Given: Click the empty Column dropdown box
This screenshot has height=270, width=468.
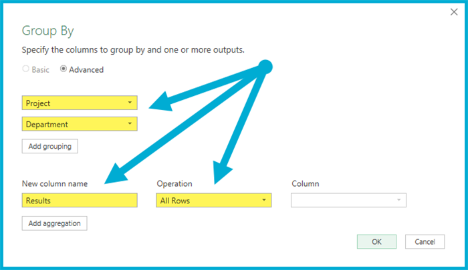Looking at the screenshot, I should pos(348,200).
